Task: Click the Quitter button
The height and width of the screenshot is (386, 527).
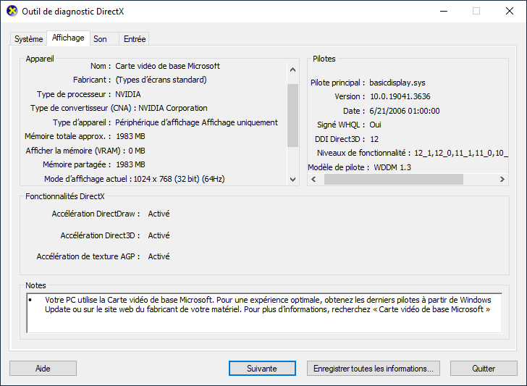Action: click(x=484, y=368)
